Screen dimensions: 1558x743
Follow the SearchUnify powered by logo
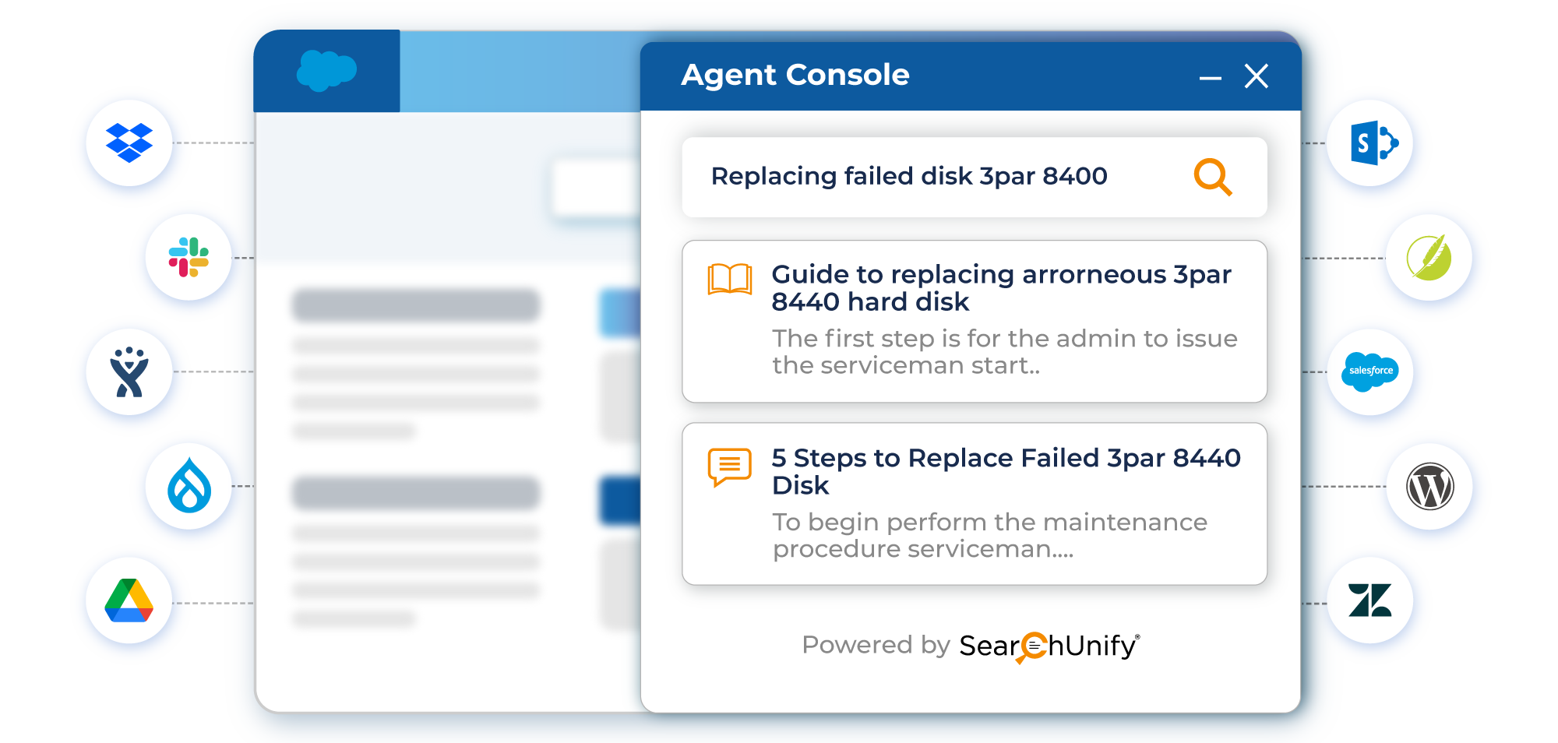1049,646
